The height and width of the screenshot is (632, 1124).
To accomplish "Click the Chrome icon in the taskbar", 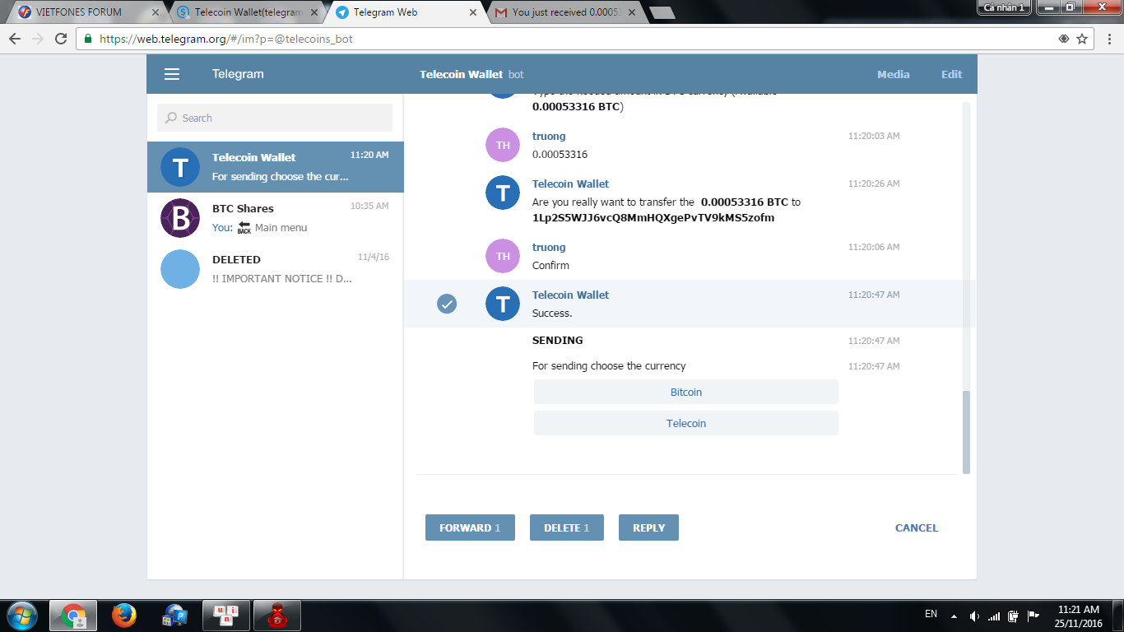I will pos(73,616).
